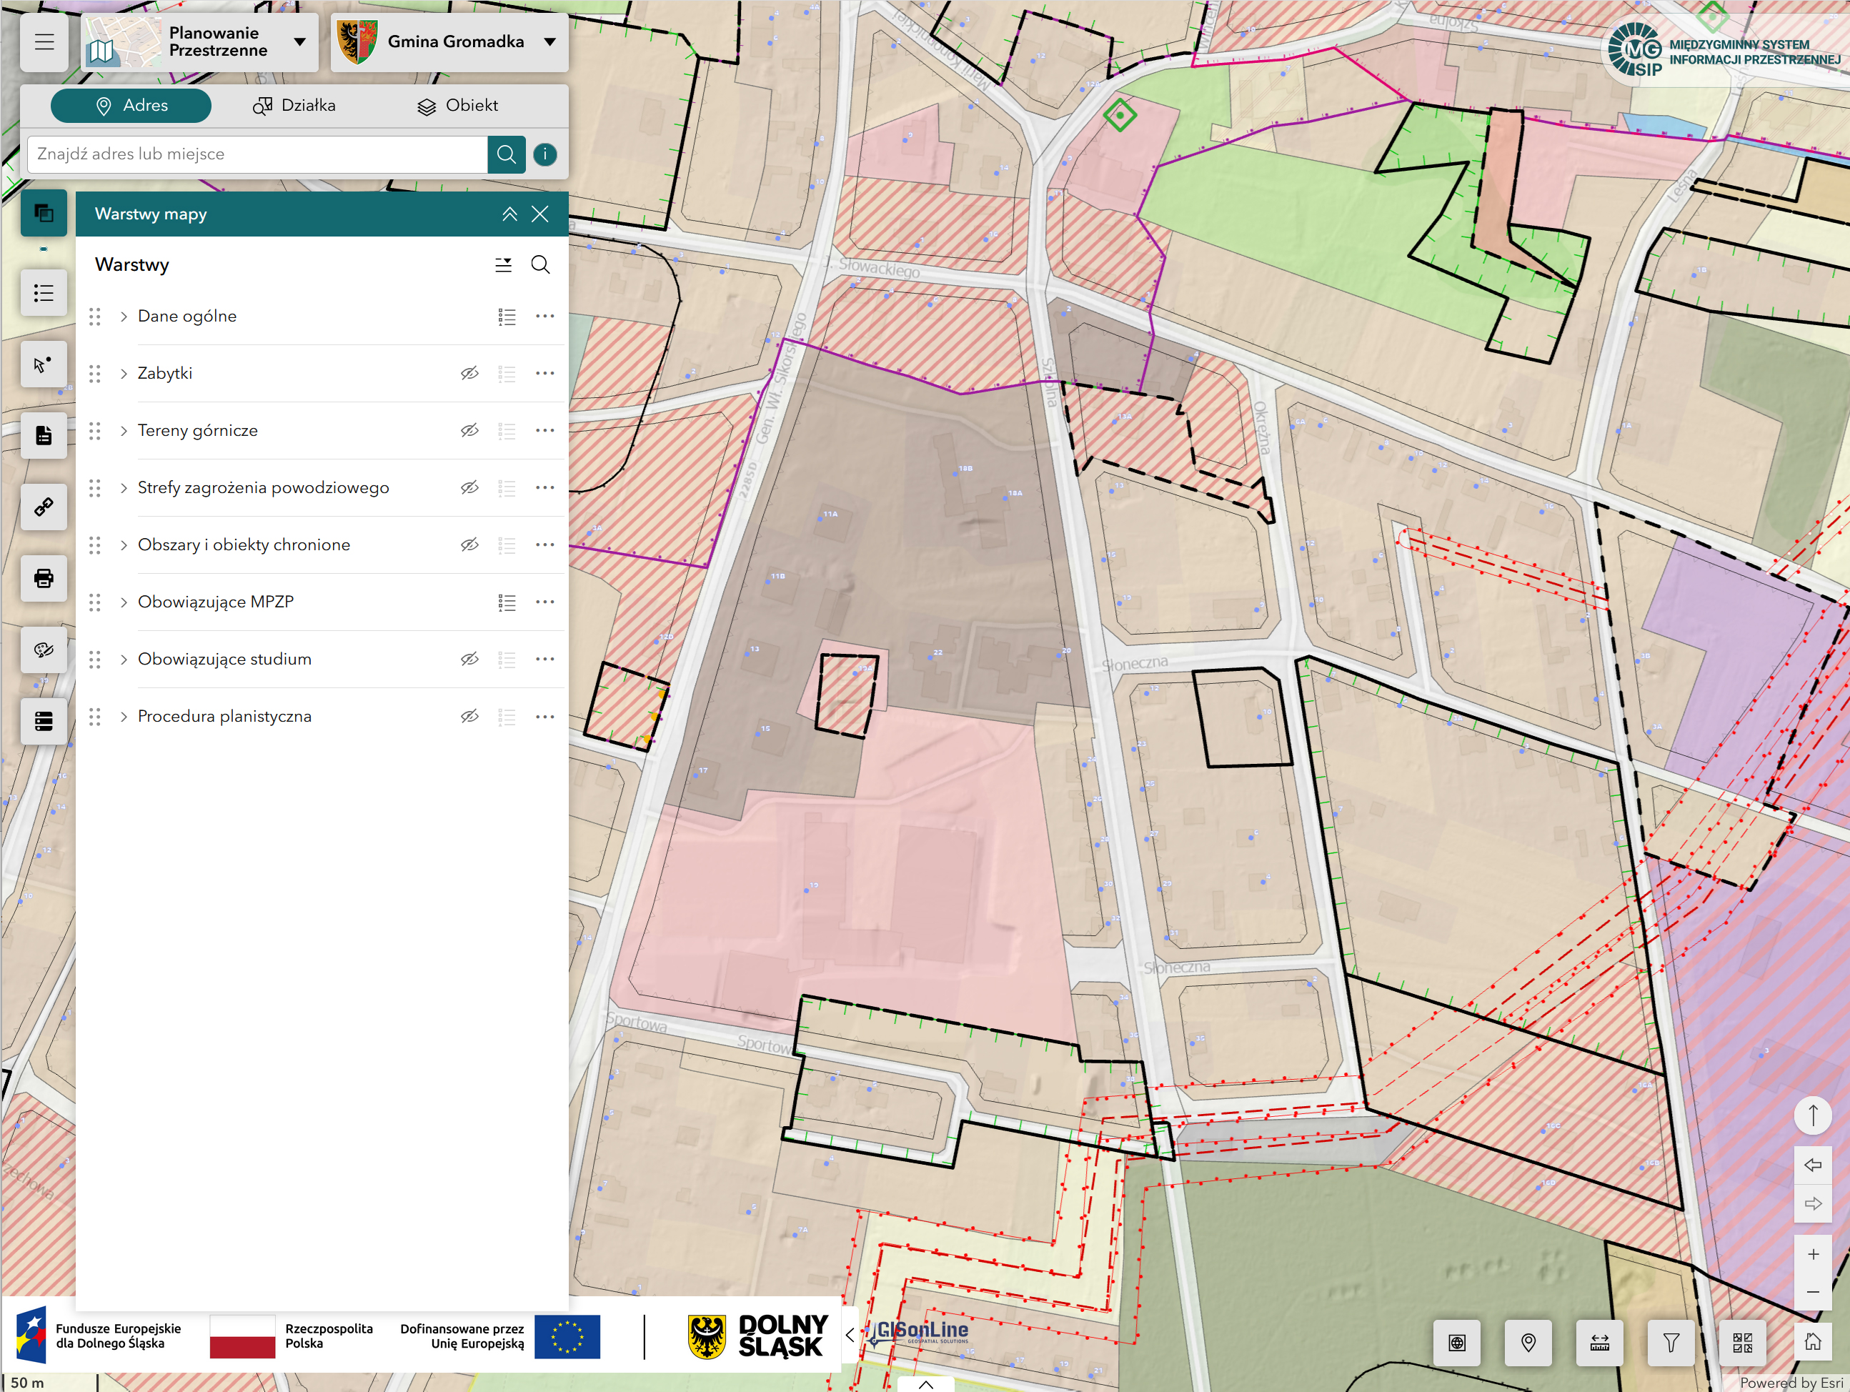Open the legend panel icon
Viewport: 1850px width, 1392px height.
coord(44,293)
